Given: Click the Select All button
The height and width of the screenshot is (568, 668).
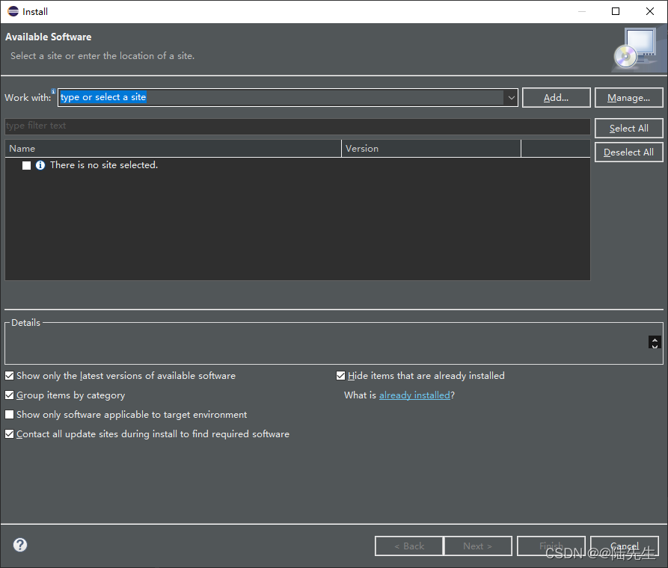Looking at the screenshot, I should [628, 128].
